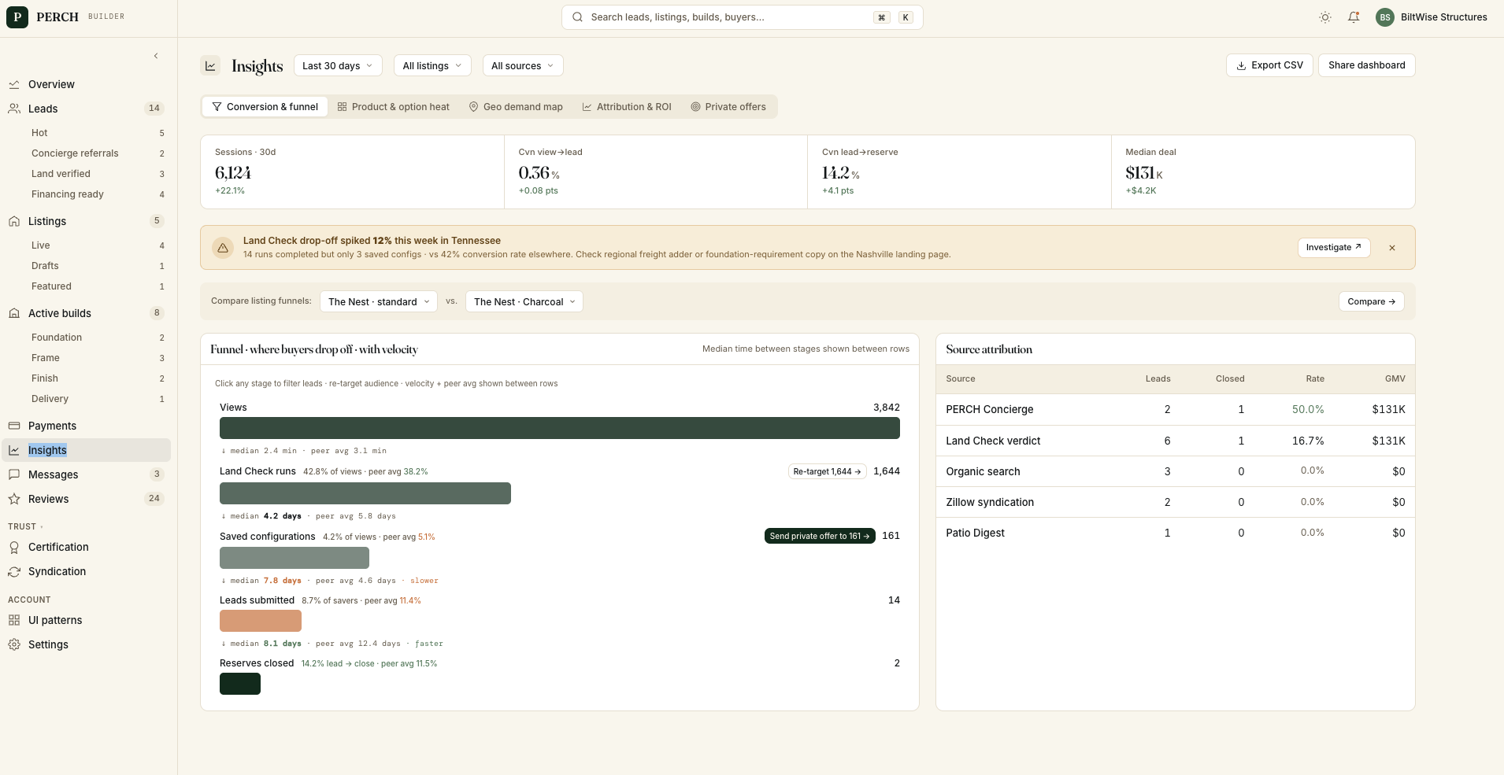Click Send private offer to 161

coord(820,536)
